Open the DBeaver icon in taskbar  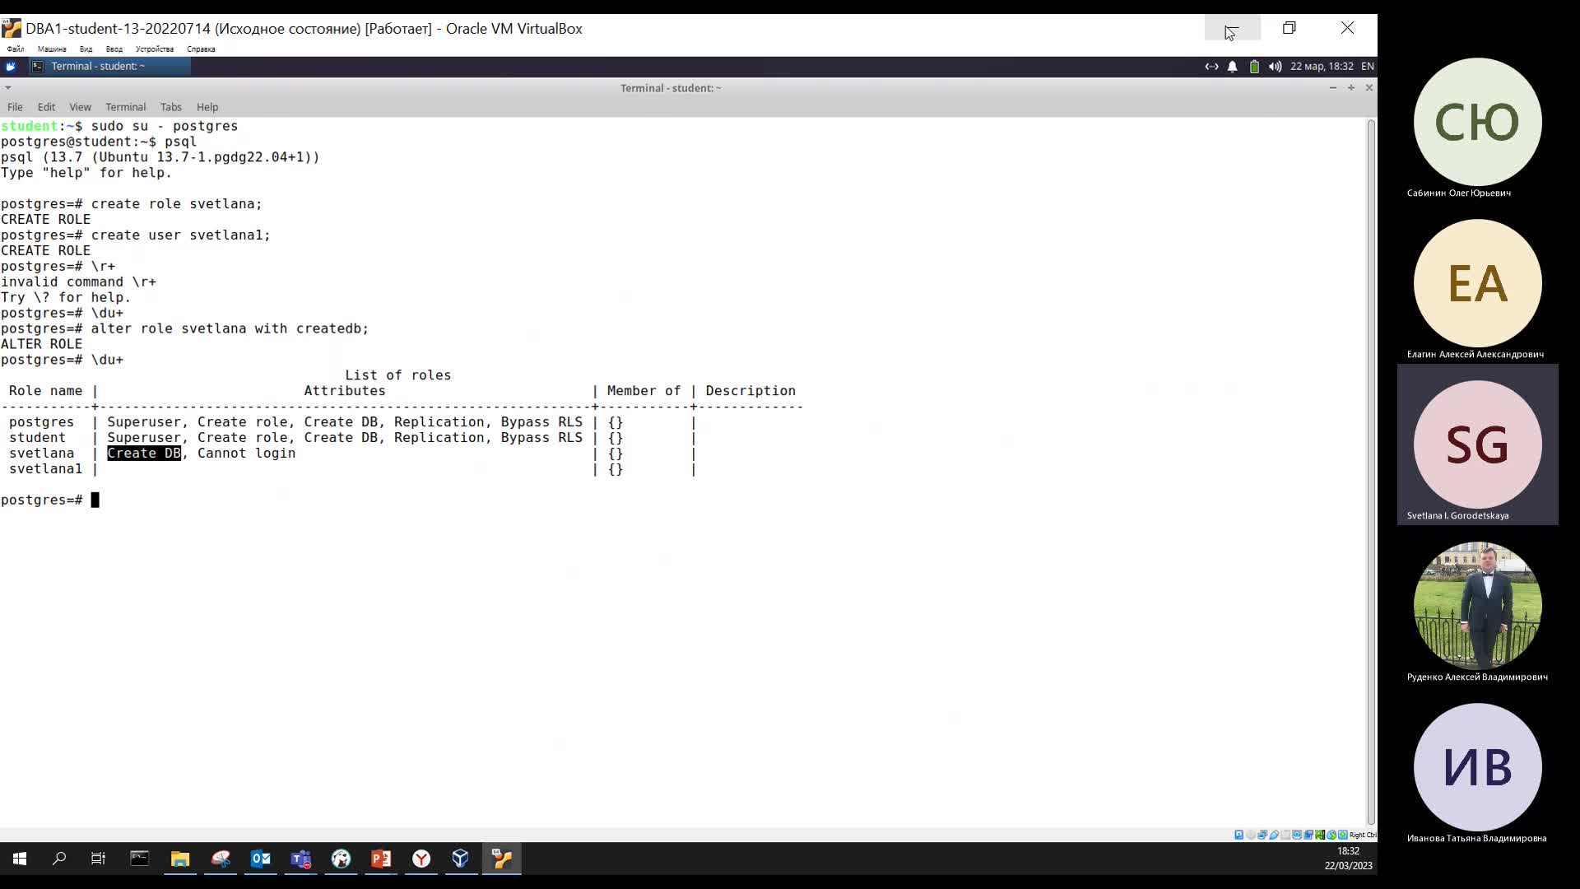pyautogui.click(x=341, y=859)
